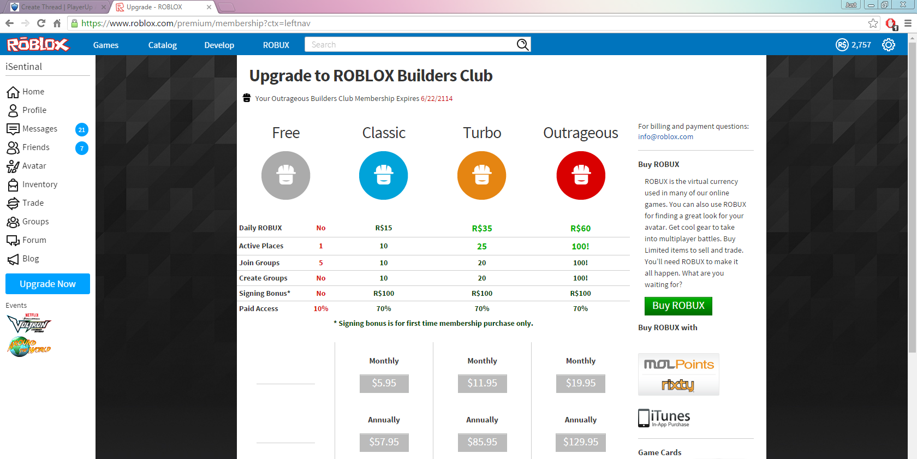Image resolution: width=917 pixels, height=459 pixels.
Task: Open the Forum sidebar link
Action: click(x=34, y=240)
